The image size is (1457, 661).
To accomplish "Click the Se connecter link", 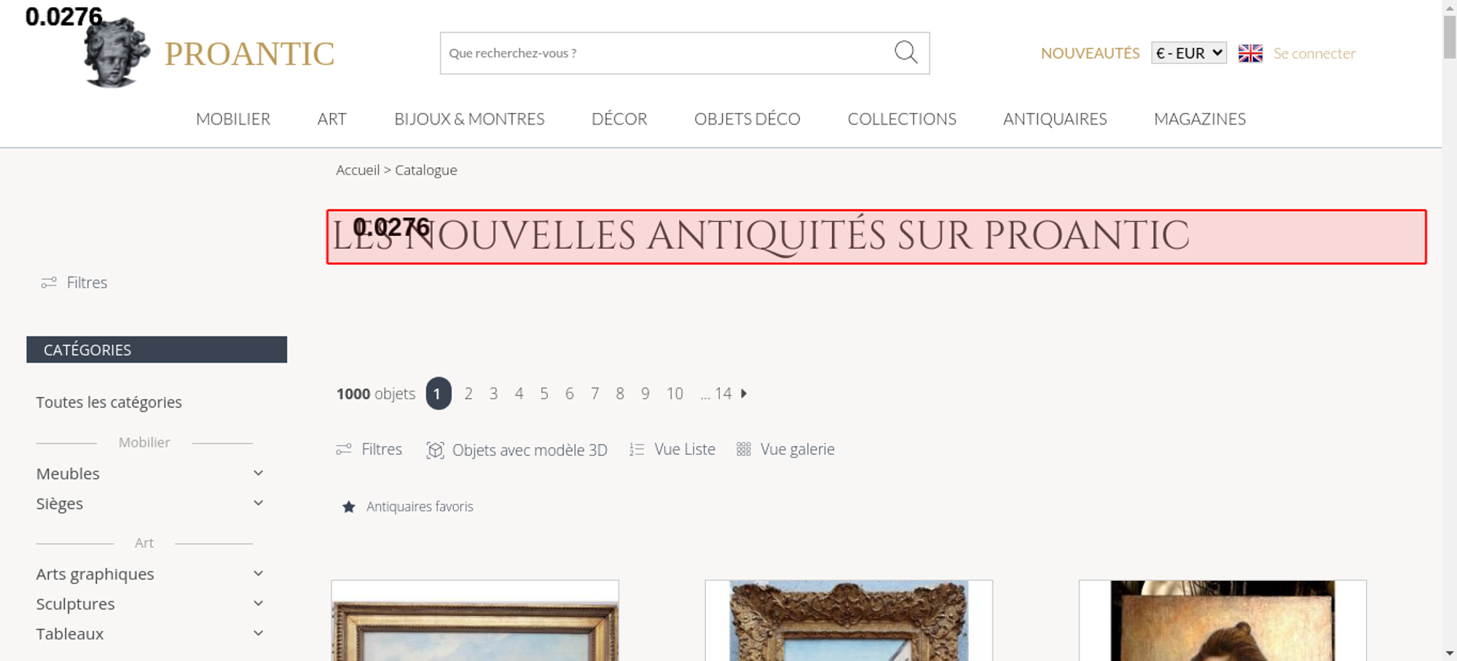I will click(1314, 53).
